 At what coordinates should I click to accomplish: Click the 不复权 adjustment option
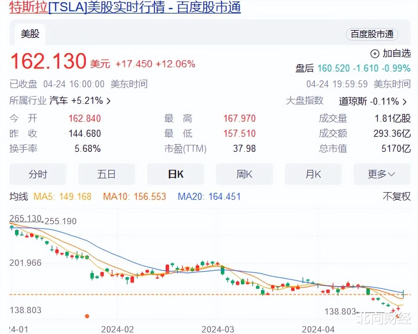click(396, 196)
